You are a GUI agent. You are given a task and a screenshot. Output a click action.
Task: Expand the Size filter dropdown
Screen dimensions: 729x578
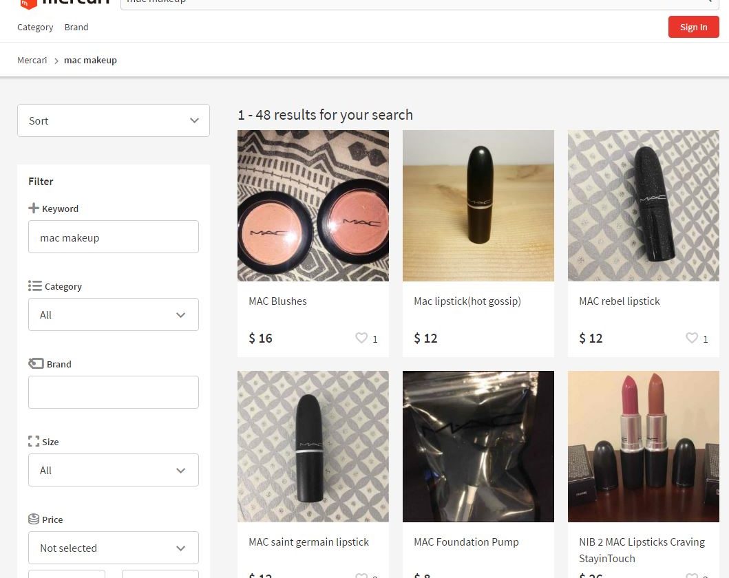point(114,470)
